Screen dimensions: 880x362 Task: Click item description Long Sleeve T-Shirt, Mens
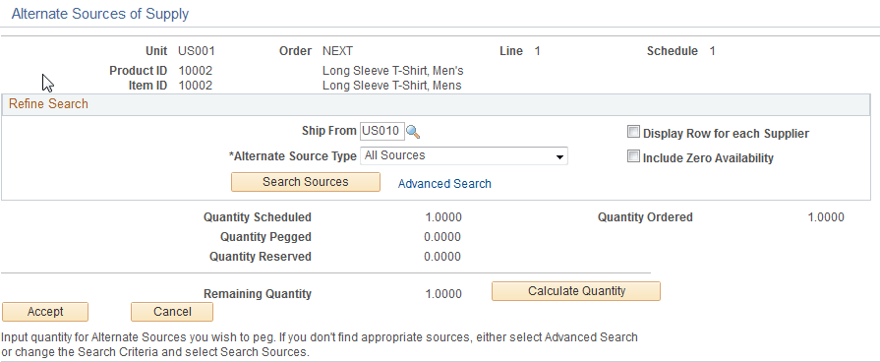(x=391, y=86)
